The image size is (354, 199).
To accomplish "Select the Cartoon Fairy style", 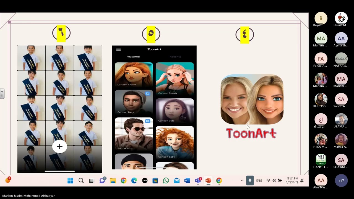I will 134,102.
